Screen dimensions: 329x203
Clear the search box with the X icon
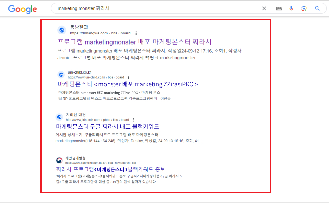click(x=264, y=9)
